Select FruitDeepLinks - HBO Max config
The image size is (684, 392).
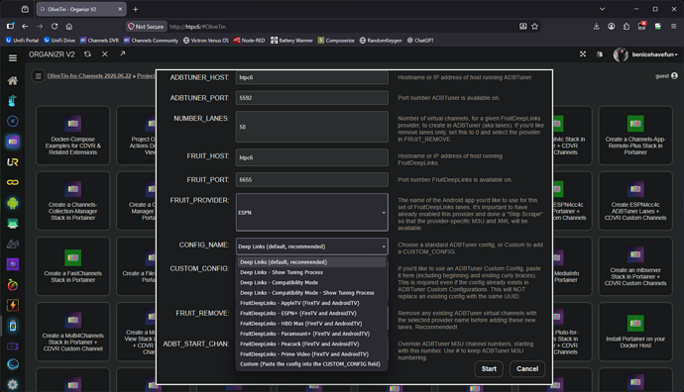pyautogui.click(x=311, y=323)
